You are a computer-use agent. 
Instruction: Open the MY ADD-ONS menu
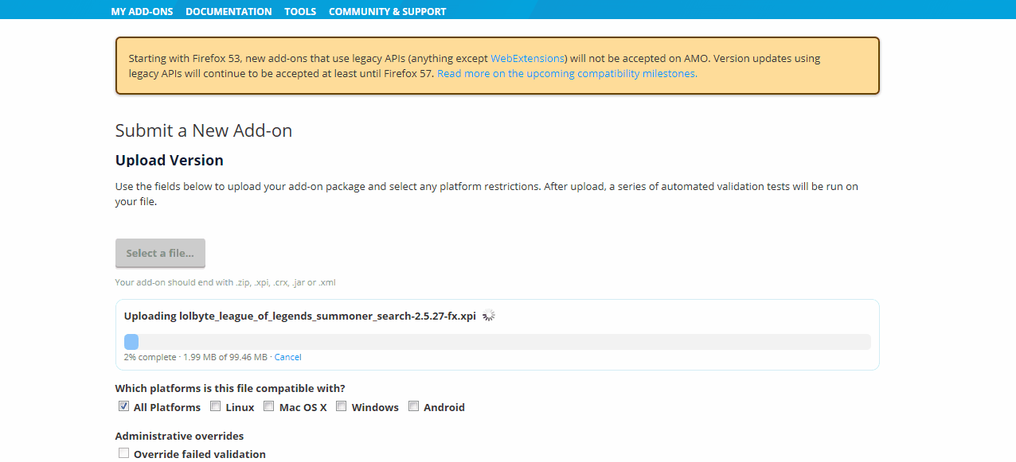coord(142,11)
